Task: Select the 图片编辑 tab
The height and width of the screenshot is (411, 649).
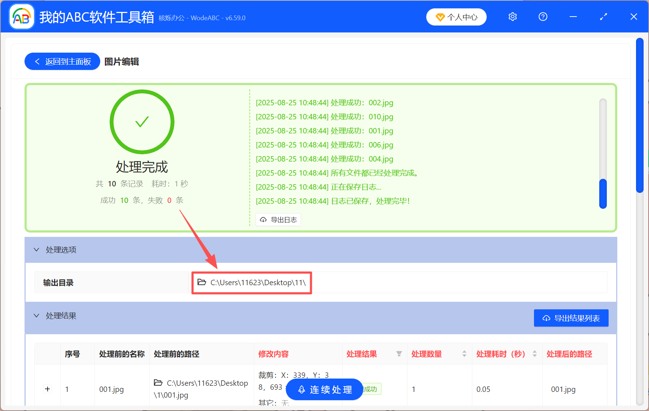Action: click(121, 62)
